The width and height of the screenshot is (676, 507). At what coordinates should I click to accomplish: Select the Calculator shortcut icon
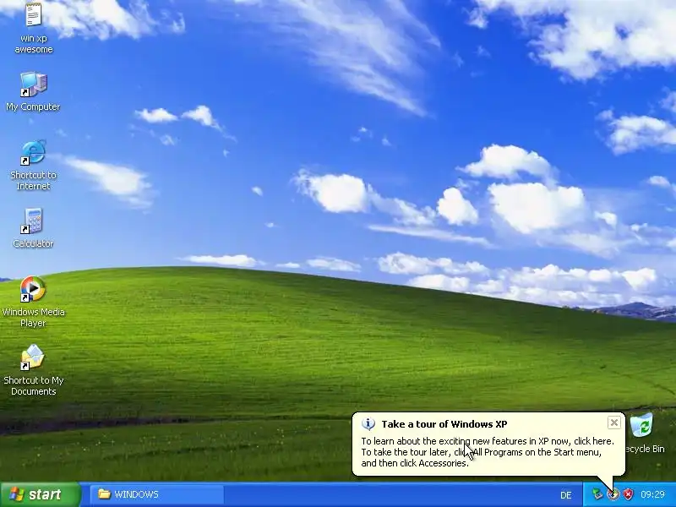33,221
